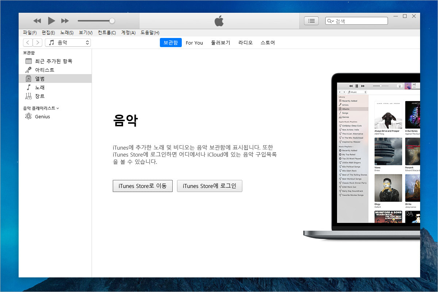Image resolution: width=438 pixels, height=292 pixels.
Task: Open the 노래(S) menu
Action: (67, 33)
